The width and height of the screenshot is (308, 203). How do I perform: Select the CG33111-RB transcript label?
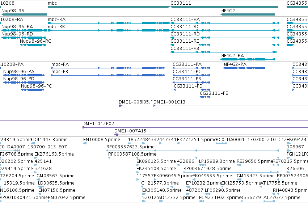(185, 48)
